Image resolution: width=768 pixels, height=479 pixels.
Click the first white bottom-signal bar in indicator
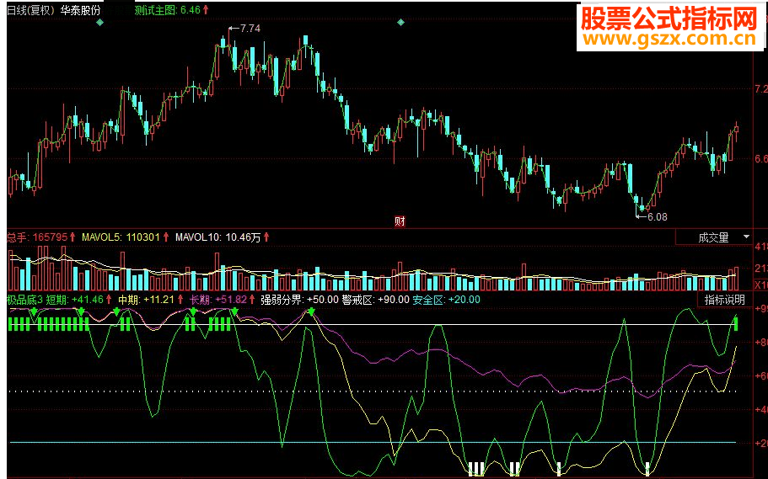(471, 469)
